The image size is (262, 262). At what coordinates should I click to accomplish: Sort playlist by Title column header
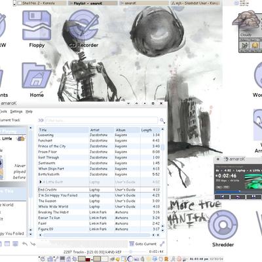[x=64, y=130]
